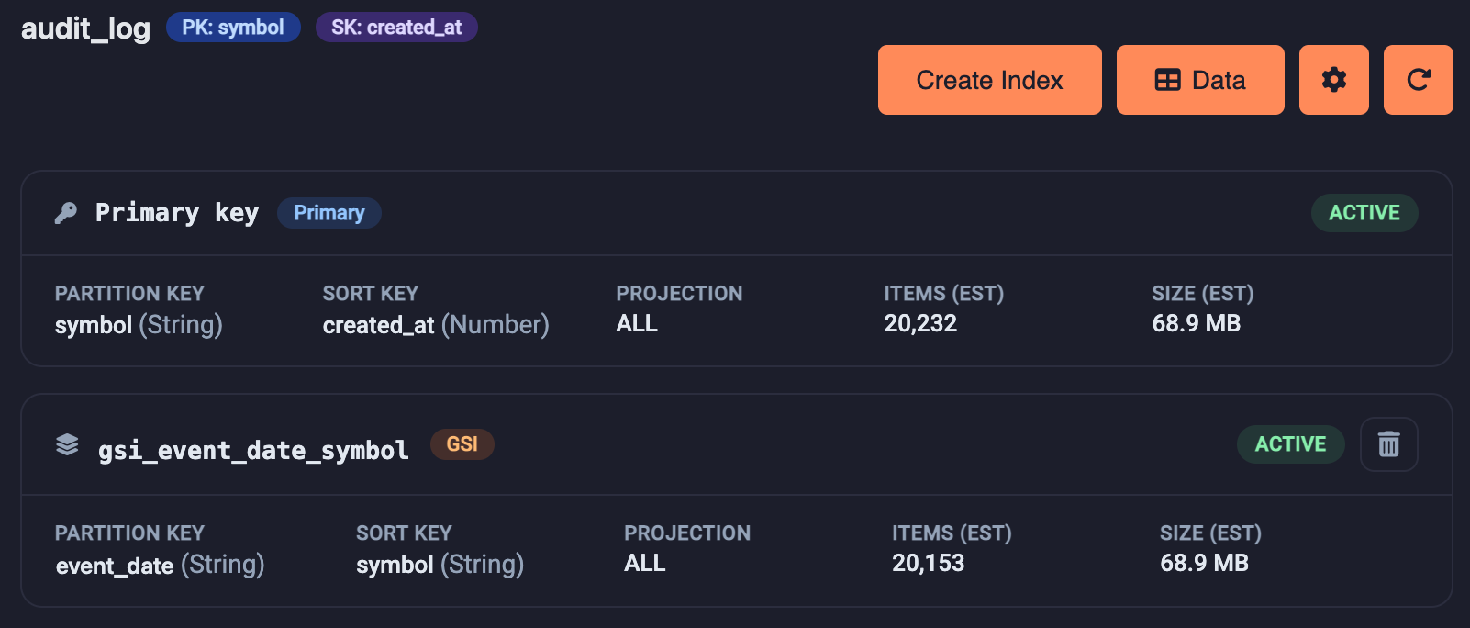Click the ACTIVE status on Primary key
This screenshot has height=628, width=1470.
point(1364,213)
